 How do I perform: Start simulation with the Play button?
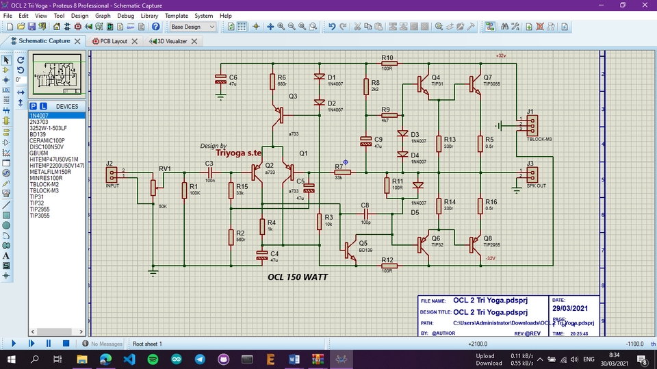pos(14,344)
